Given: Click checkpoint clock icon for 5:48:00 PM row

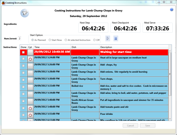Looking at the screenshot, I should tap(30, 109).
